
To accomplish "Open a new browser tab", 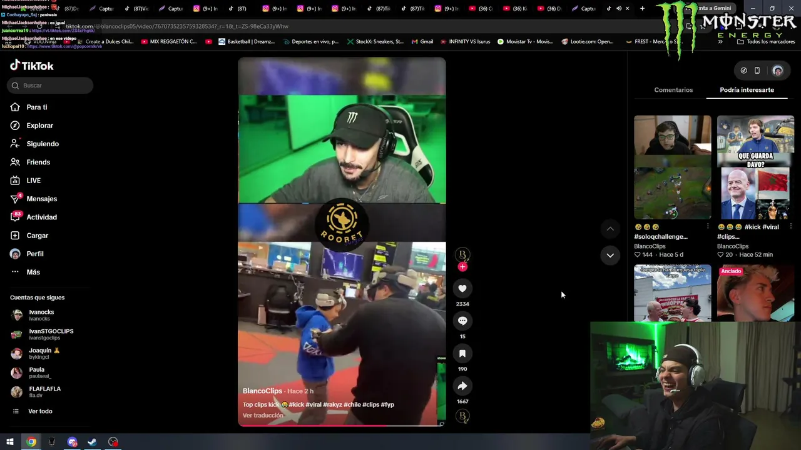I will click(642, 9).
